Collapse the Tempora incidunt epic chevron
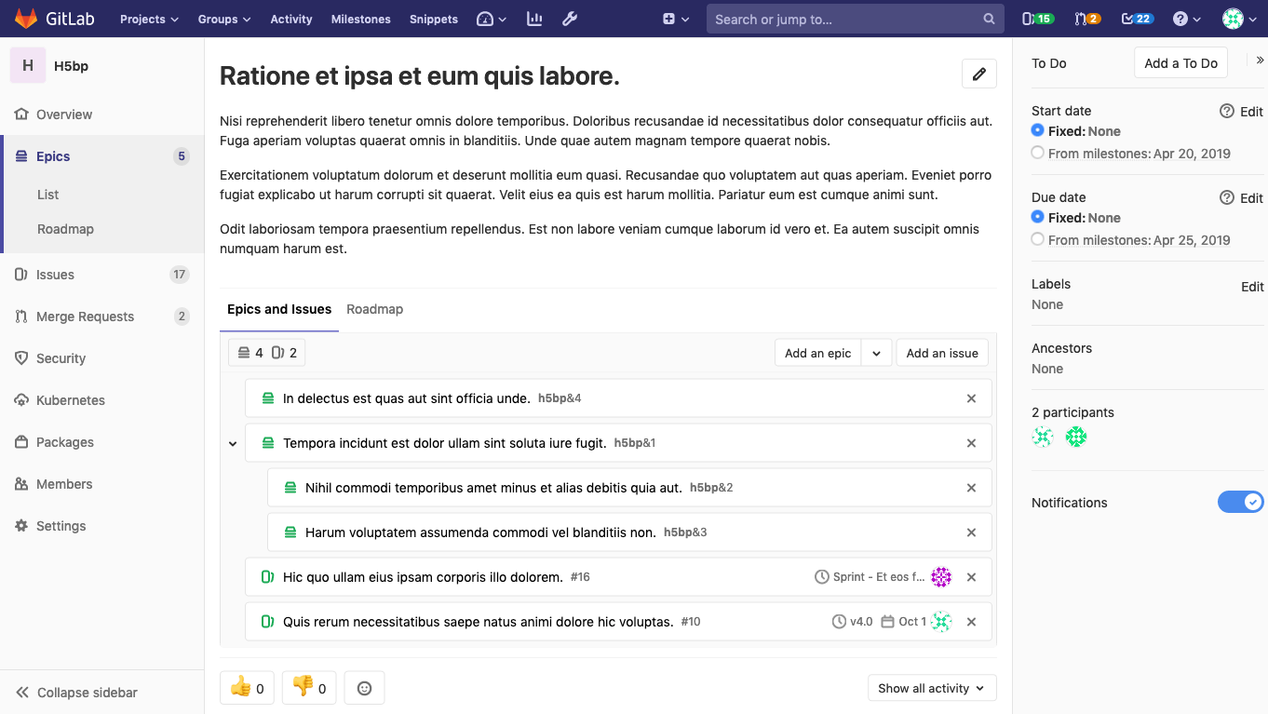The image size is (1268, 714). (233, 444)
